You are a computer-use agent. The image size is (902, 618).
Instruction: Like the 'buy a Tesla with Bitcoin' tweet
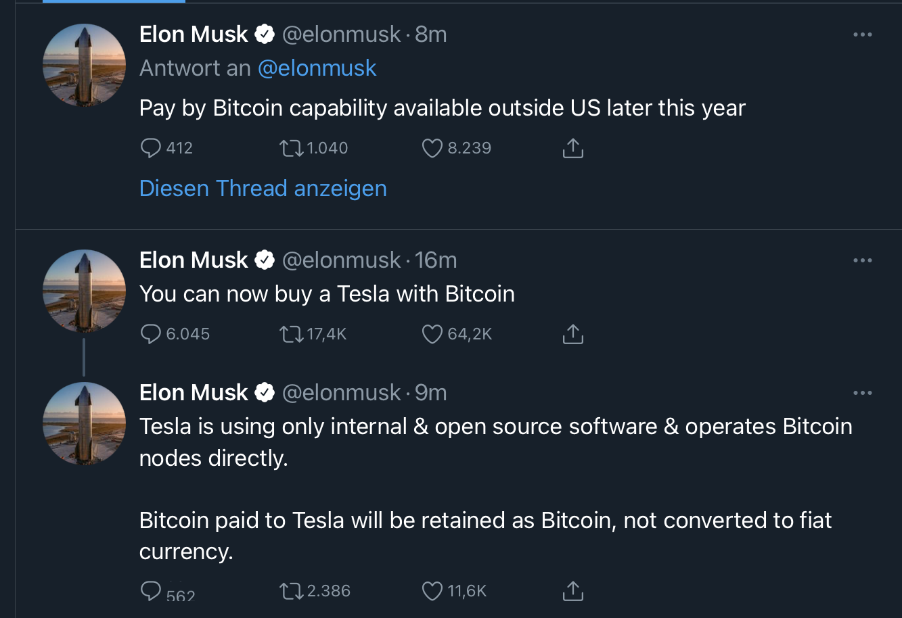(432, 333)
